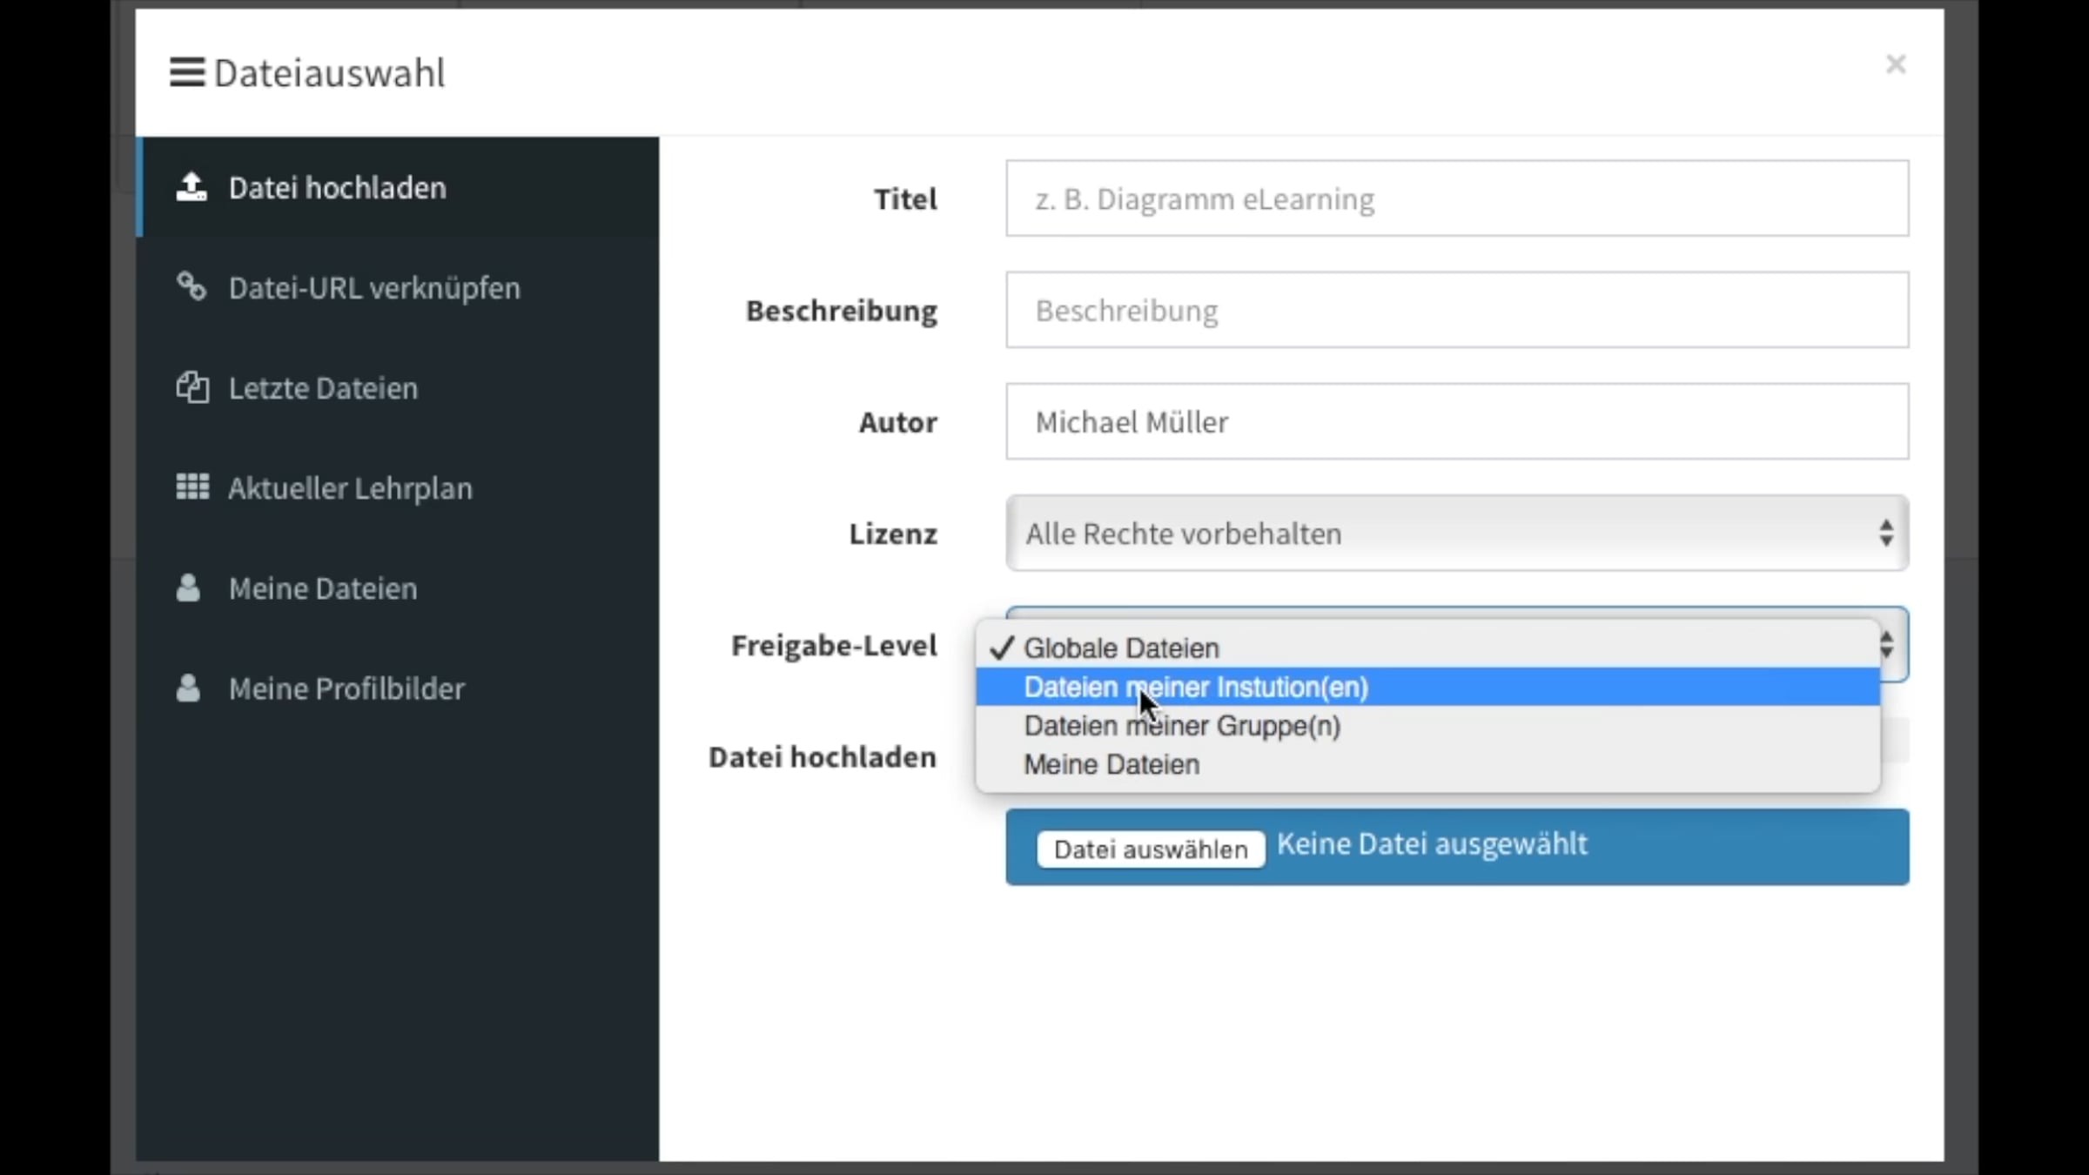Click the person icon for Meine Profilbilder

(188, 688)
